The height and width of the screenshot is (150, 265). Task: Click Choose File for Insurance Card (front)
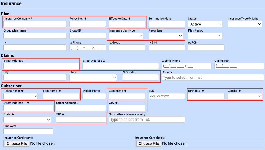tap(17, 143)
